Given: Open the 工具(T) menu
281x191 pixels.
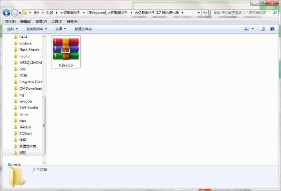Looking at the screenshot, I should pyautogui.click(x=57, y=22).
